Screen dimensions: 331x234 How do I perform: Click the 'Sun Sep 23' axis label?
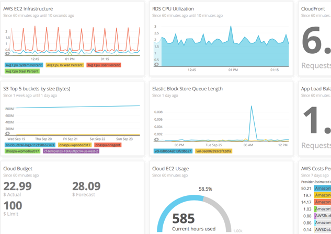[124, 139]
